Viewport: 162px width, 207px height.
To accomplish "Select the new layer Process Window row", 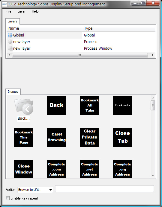I will coord(81,48).
